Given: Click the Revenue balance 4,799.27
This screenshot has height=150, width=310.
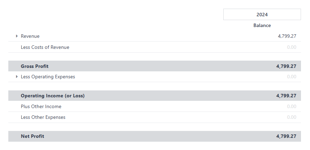Looking at the screenshot, I should 287,36.
